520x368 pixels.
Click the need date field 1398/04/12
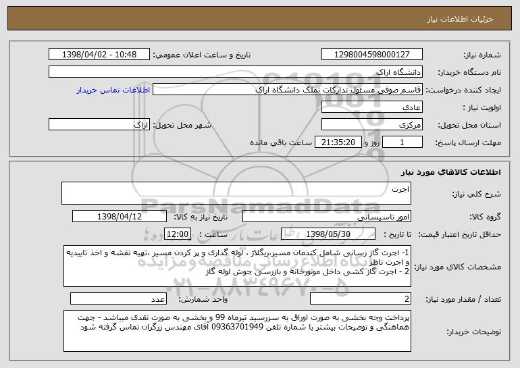pos(120,216)
